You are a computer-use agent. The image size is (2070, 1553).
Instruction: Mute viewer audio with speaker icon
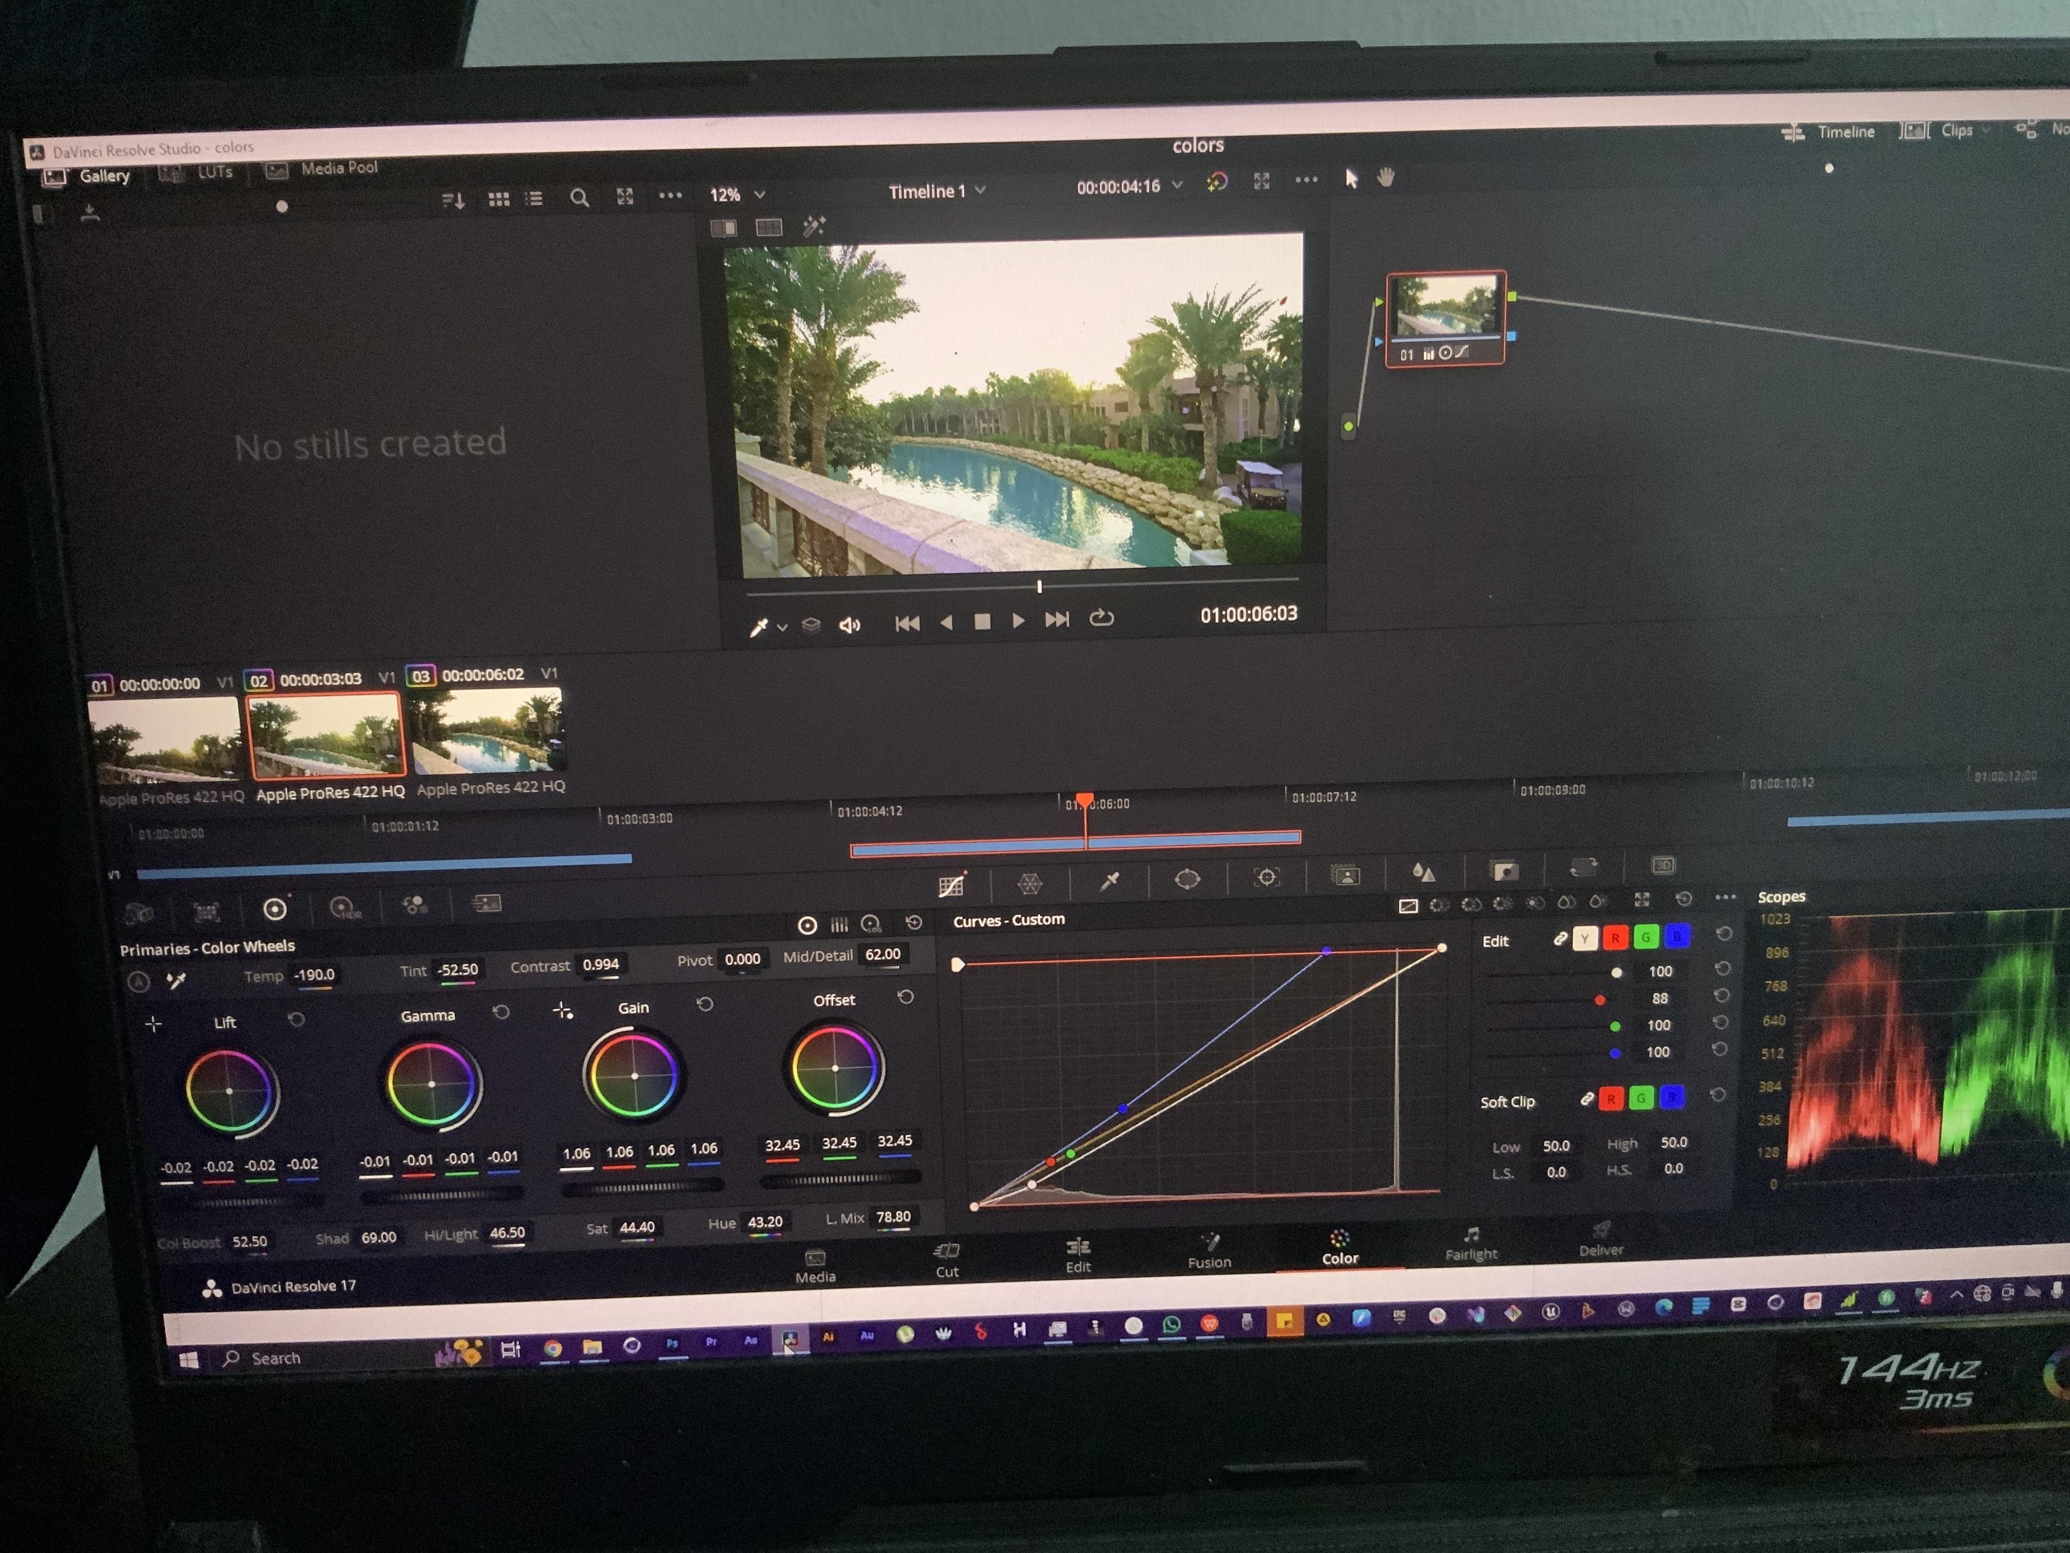point(849,626)
